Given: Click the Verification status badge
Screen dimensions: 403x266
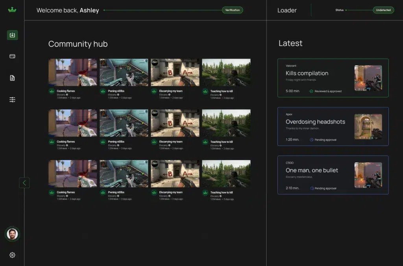Looking at the screenshot, I should tap(232, 10).
